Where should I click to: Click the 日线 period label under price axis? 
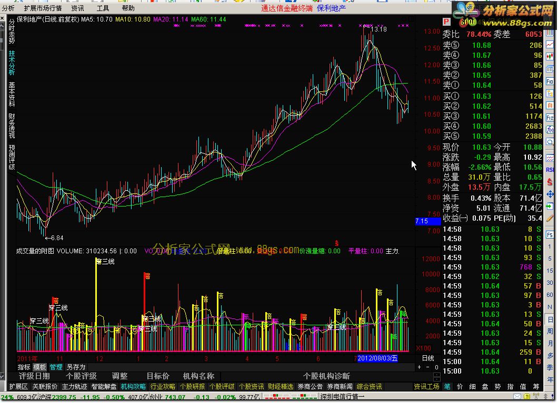coord(428,358)
